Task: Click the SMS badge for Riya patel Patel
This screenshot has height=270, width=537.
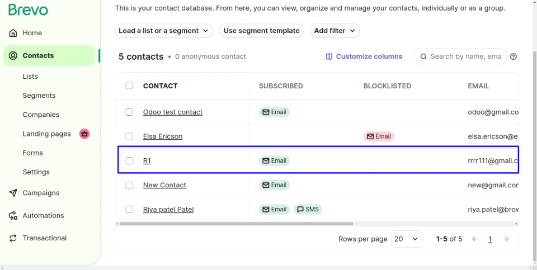Action: [x=308, y=210]
